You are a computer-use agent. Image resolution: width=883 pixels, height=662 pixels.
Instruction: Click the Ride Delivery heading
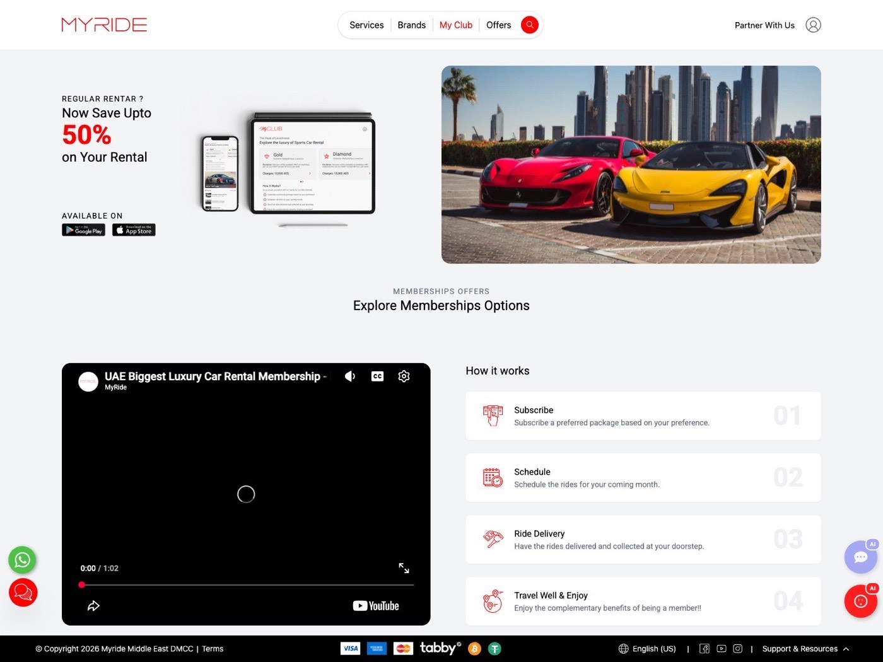(539, 533)
